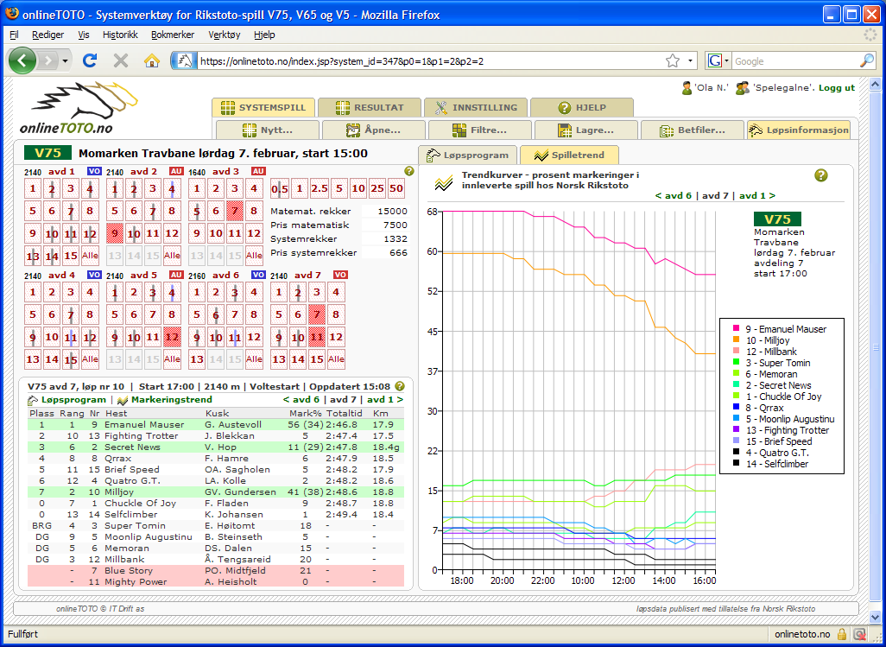
Task: Toggle horse 11 in avd 7
Action: 317,338
